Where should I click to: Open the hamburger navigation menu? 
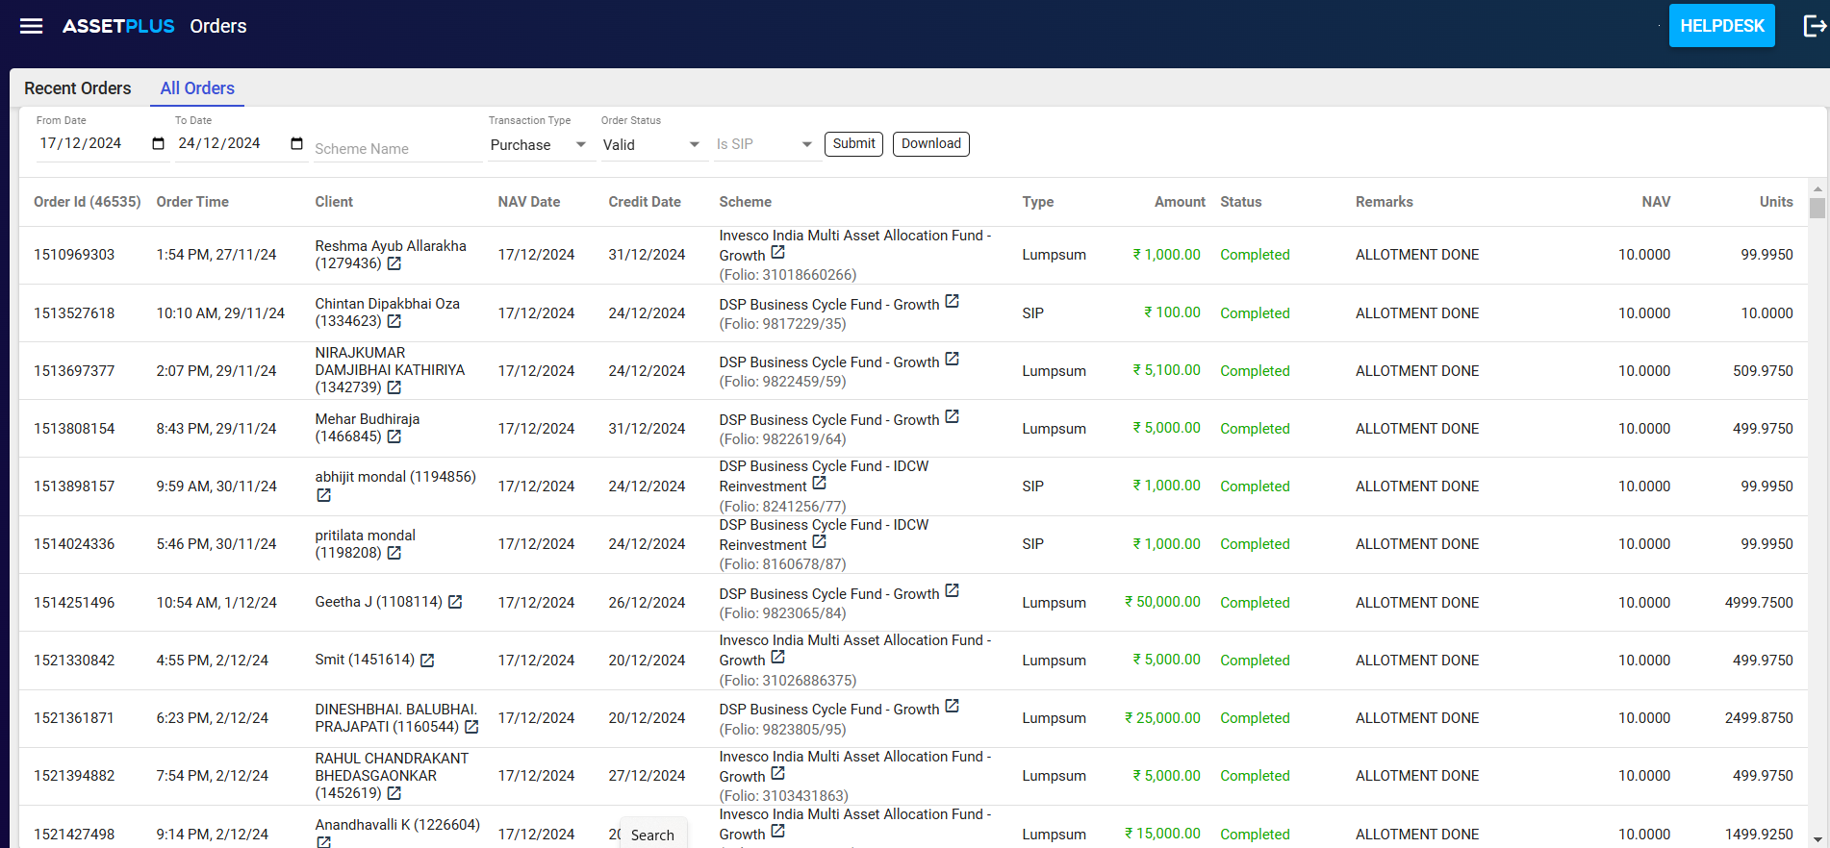32,26
